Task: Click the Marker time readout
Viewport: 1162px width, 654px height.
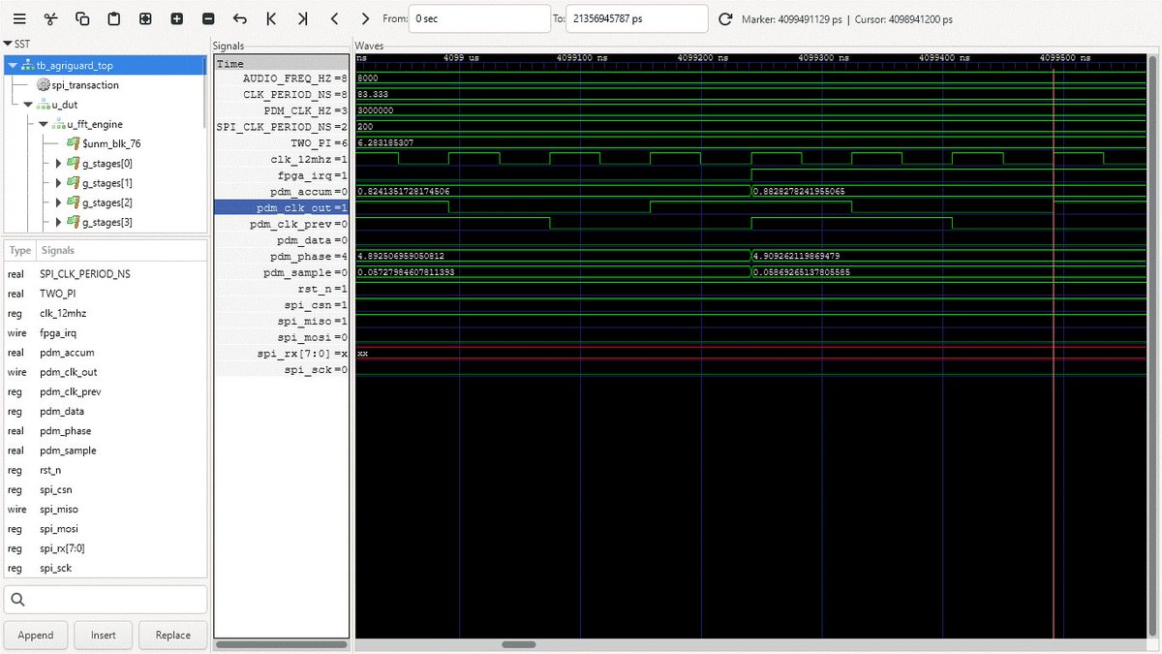Action: [x=792, y=19]
